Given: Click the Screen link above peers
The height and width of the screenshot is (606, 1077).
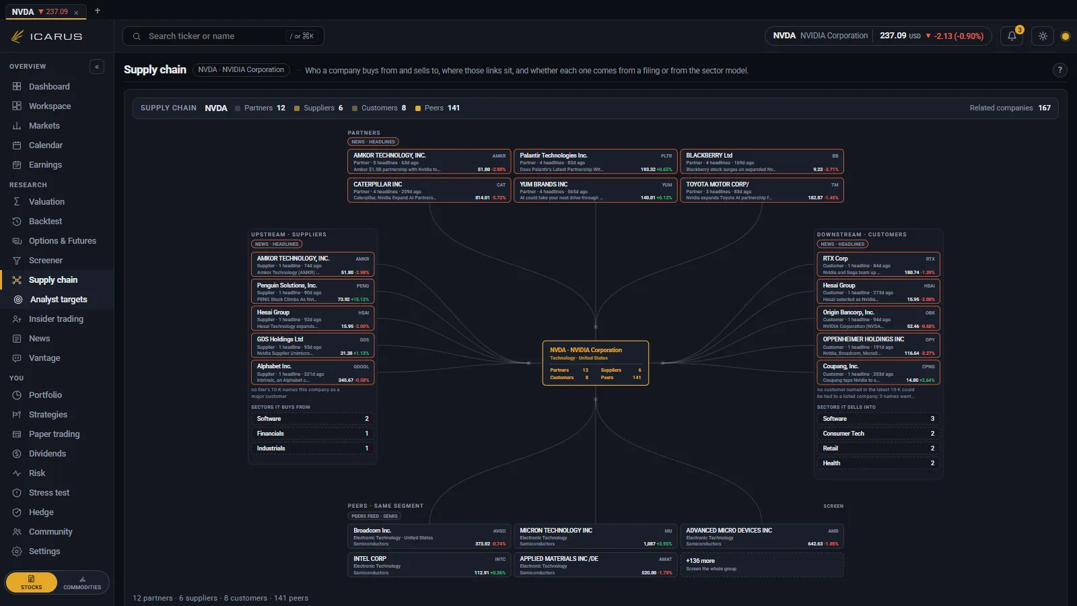Looking at the screenshot, I should point(833,506).
